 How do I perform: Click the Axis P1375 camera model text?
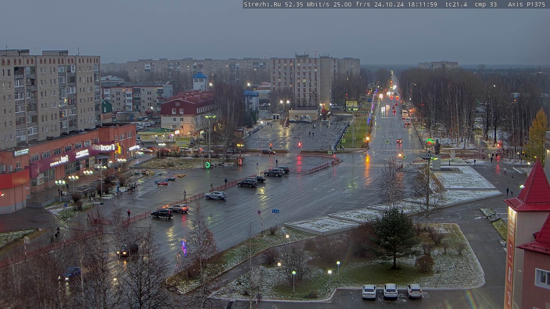527,4
